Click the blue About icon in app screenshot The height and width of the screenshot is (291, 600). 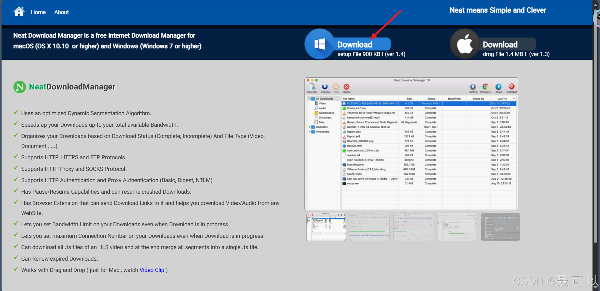498,88
